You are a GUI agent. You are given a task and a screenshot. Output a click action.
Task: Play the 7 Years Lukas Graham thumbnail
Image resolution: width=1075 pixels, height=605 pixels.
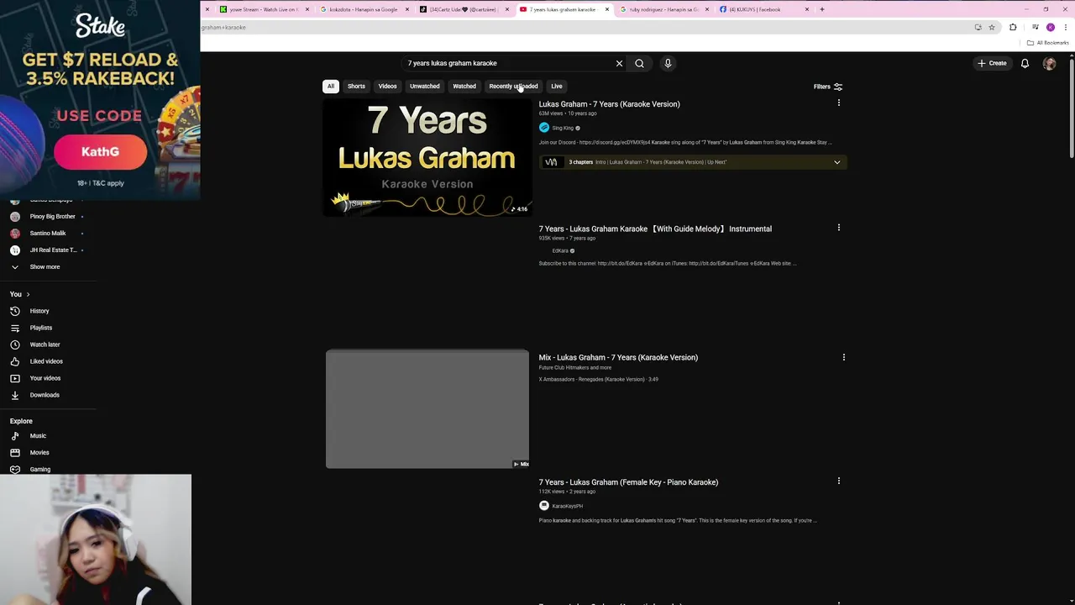427,157
